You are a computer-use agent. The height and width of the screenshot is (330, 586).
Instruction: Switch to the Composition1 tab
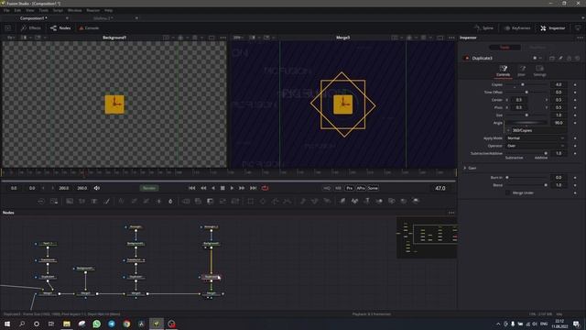point(34,18)
